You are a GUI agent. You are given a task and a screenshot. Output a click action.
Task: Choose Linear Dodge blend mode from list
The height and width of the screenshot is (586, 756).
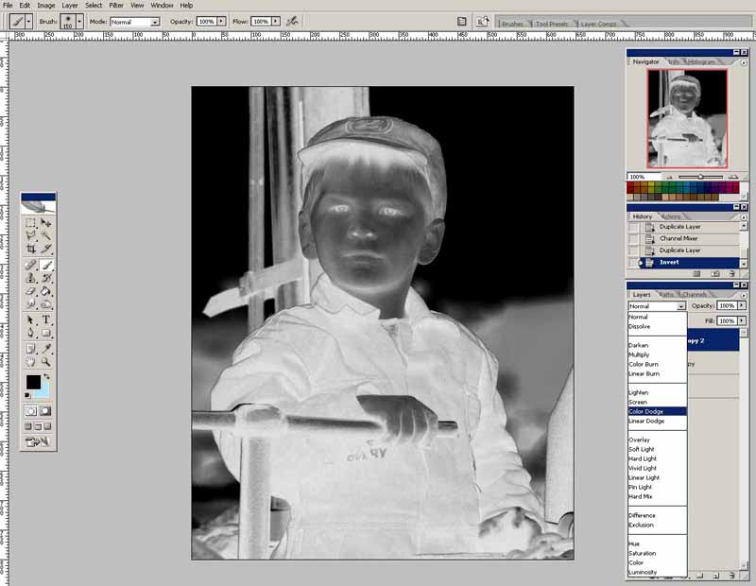coord(646,422)
